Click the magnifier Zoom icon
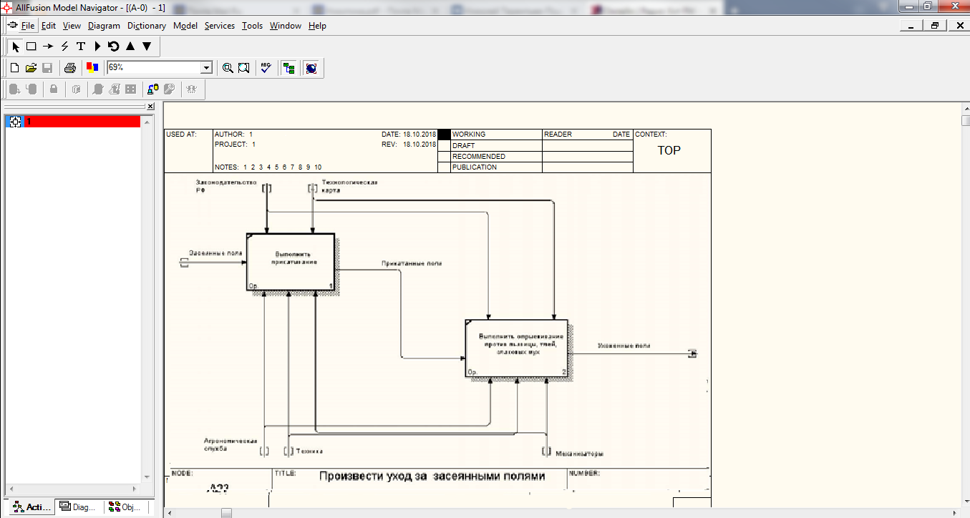Screen dimensions: 970x518 pos(228,68)
